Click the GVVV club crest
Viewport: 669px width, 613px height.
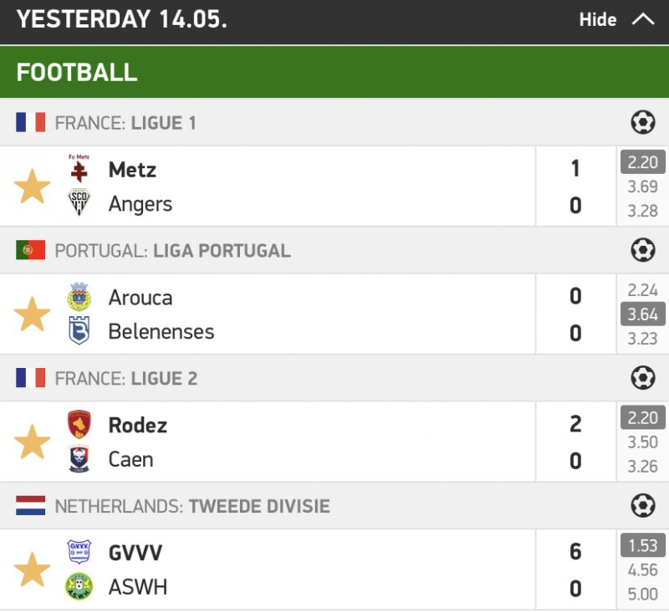click(79, 552)
